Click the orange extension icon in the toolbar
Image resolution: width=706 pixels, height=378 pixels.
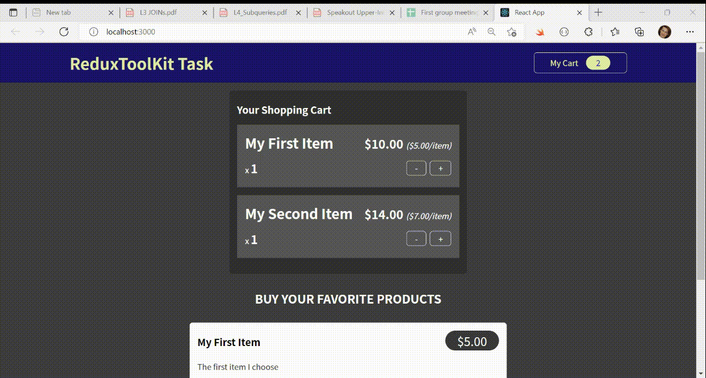539,31
